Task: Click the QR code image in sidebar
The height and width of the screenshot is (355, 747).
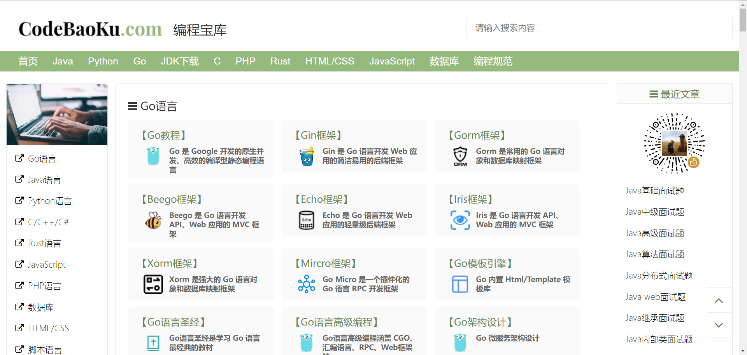Action: click(x=675, y=143)
